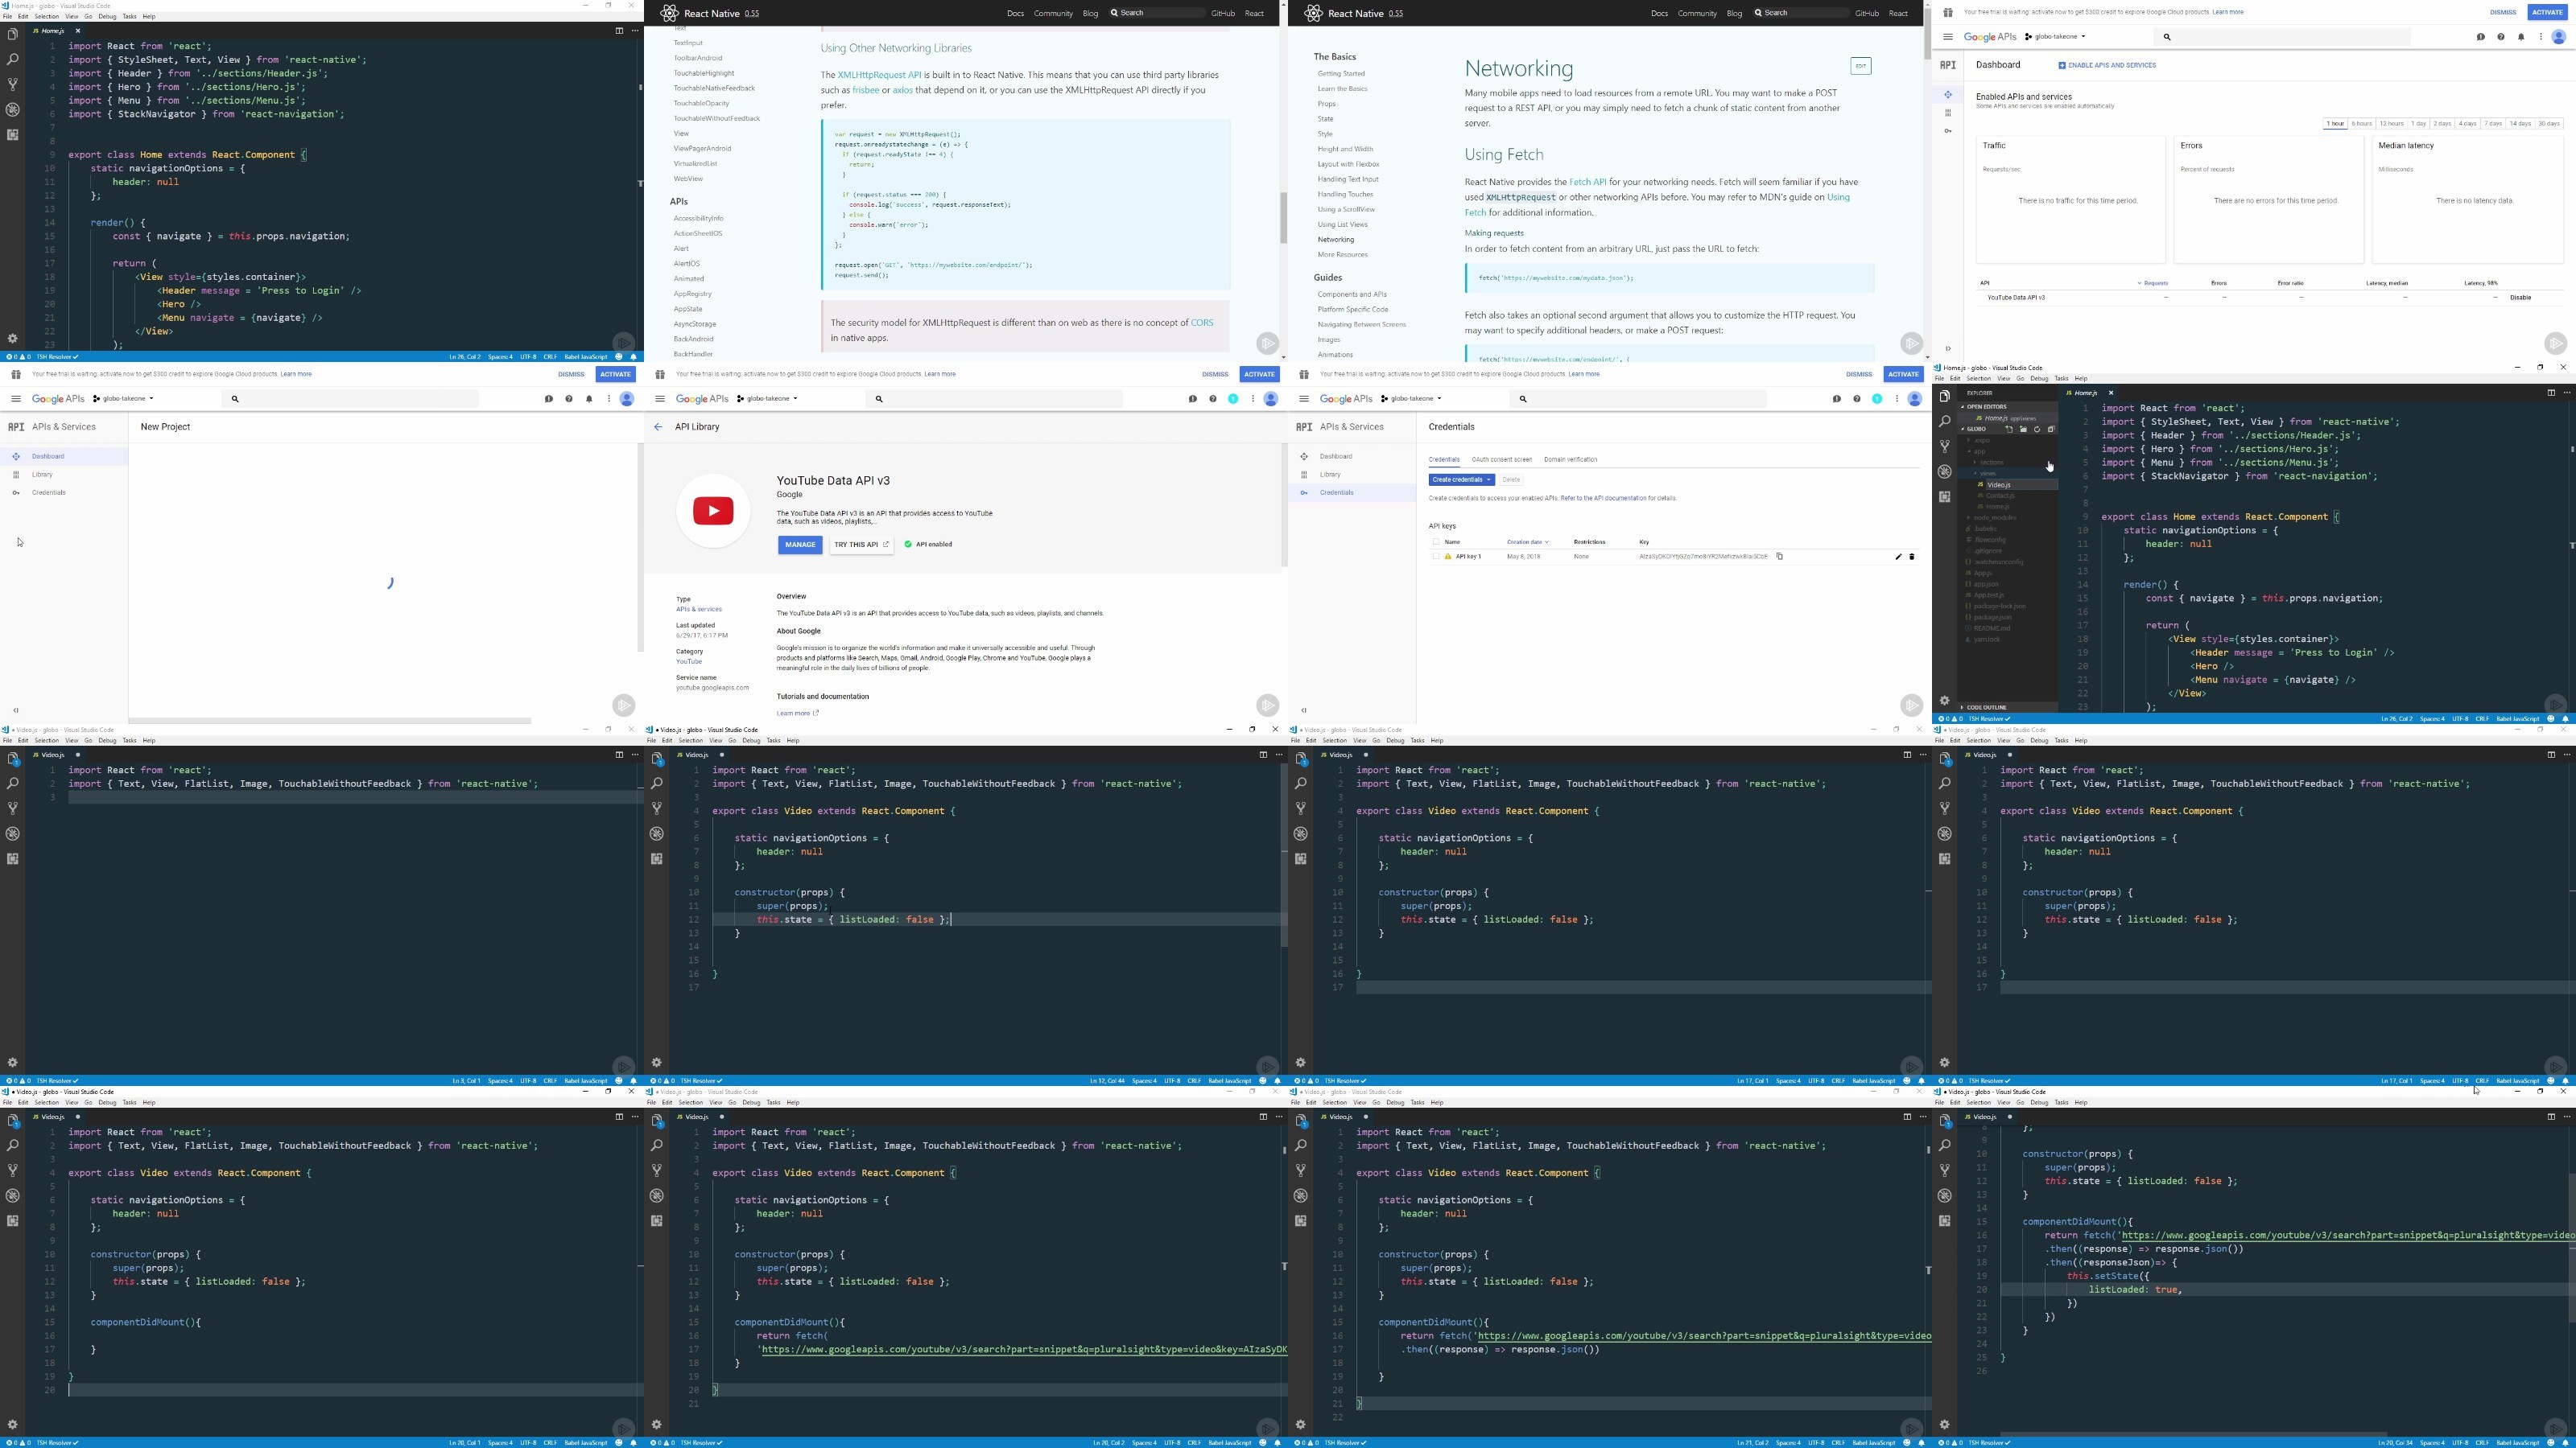Click MANAGE for YouTube Data API v3
The height and width of the screenshot is (1448, 2576).
(x=800, y=545)
